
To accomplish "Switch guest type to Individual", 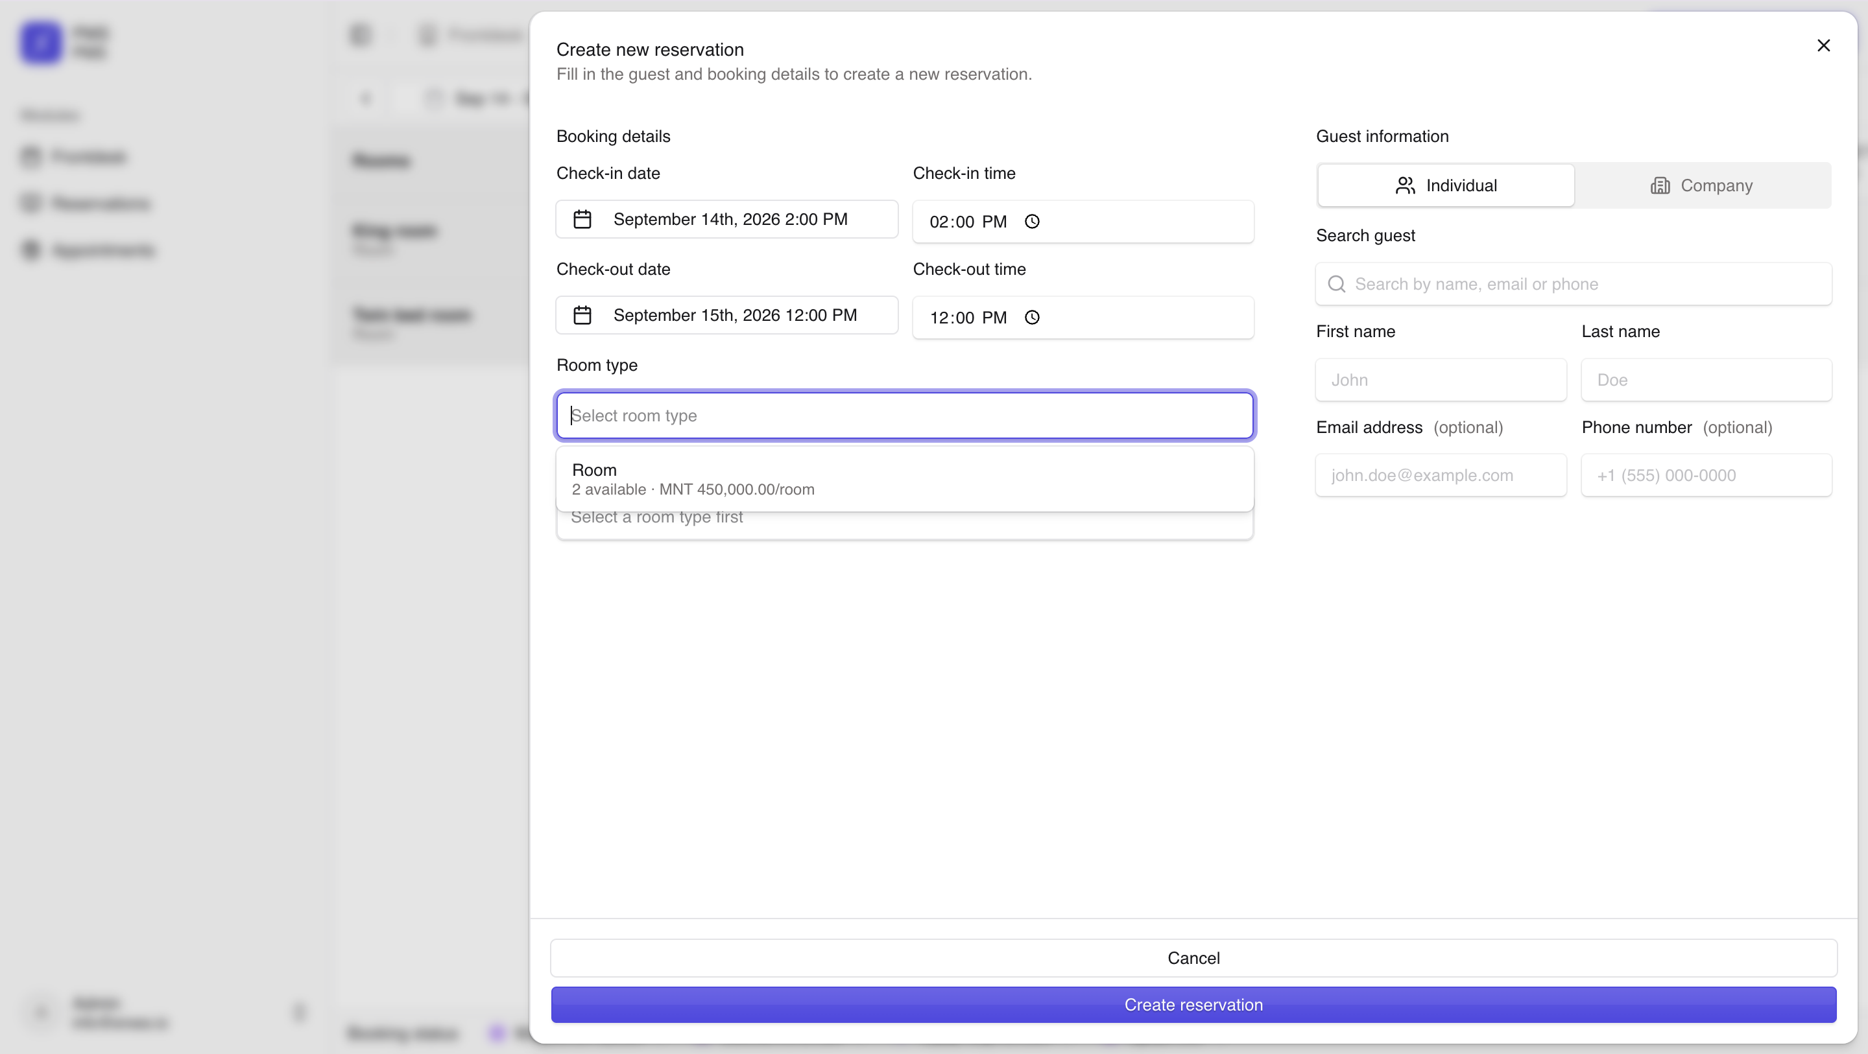I will coord(1446,185).
